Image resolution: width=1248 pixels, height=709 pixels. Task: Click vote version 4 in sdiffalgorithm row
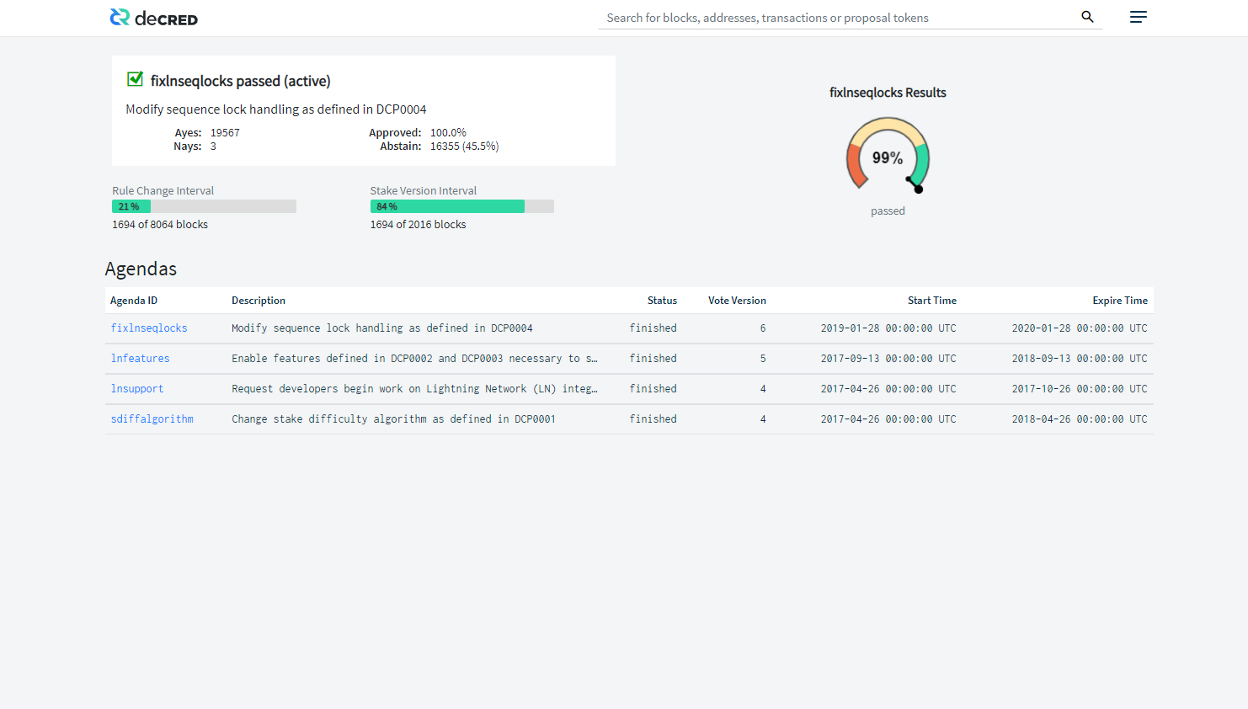coord(763,419)
